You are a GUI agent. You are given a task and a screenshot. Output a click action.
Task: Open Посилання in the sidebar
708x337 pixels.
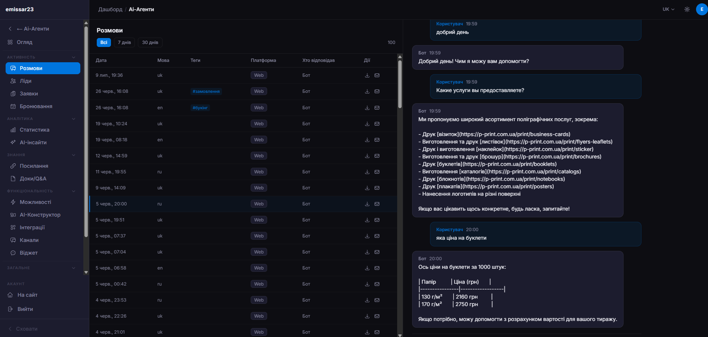[x=43, y=166]
